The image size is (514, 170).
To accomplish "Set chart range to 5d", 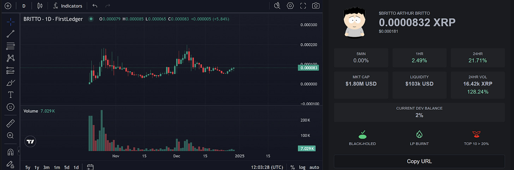I will [67, 168].
